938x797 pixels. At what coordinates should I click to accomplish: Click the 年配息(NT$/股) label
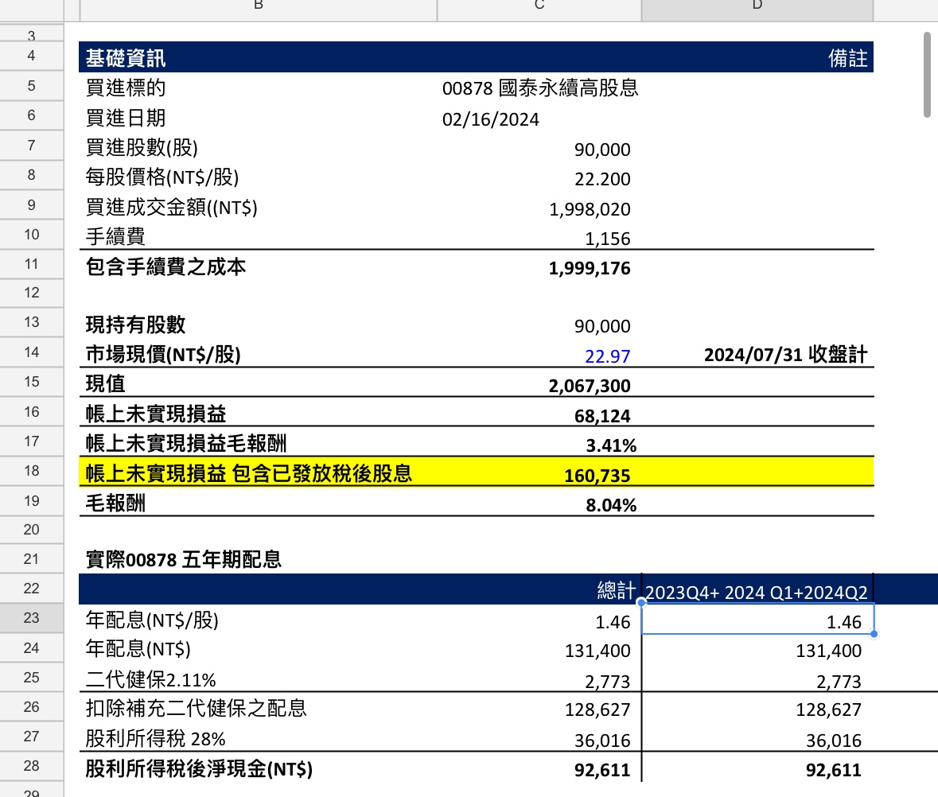pyautogui.click(x=152, y=620)
